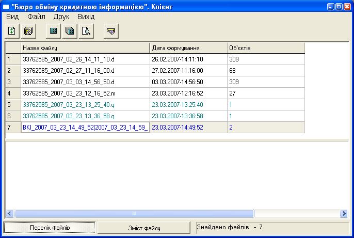Click the Назва файлу column header
Viewport: 354px width, 238px height.
[85, 48]
